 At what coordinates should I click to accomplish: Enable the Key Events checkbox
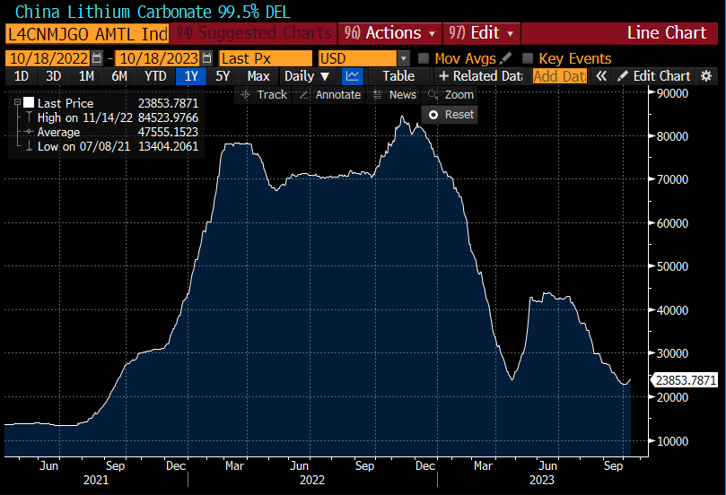click(528, 58)
